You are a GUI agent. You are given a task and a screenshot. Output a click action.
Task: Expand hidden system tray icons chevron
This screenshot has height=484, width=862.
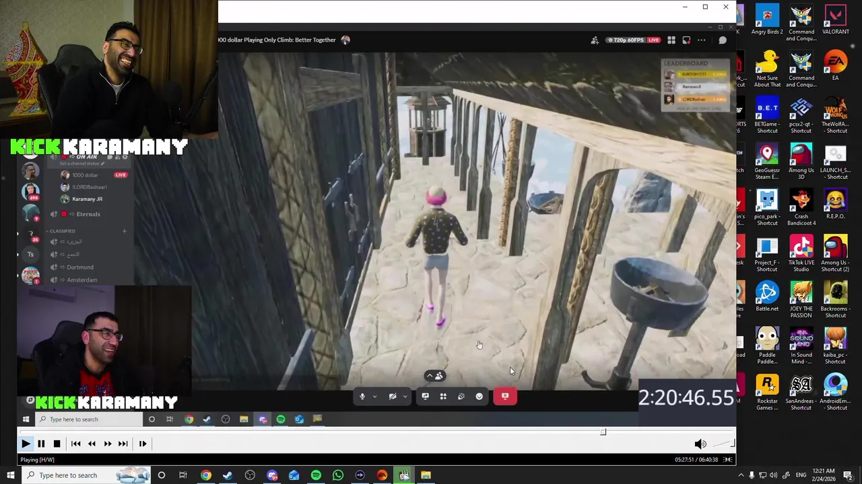(x=741, y=475)
